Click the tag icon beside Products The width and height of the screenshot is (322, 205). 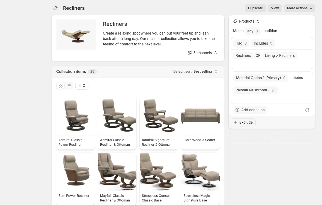click(235, 21)
